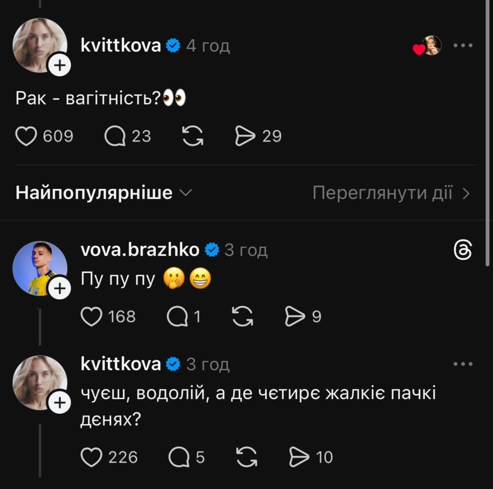This screenshot has height=489, width=493.
Task: Open replies to kvittkova's reply comment
Action: coord(179,457)
